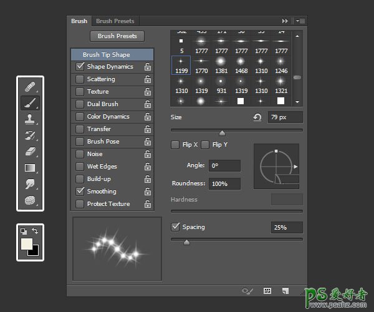Disable the Smoothing checkbox
The width and height of the screenshot is (374, 312).
tap(80, 192)
